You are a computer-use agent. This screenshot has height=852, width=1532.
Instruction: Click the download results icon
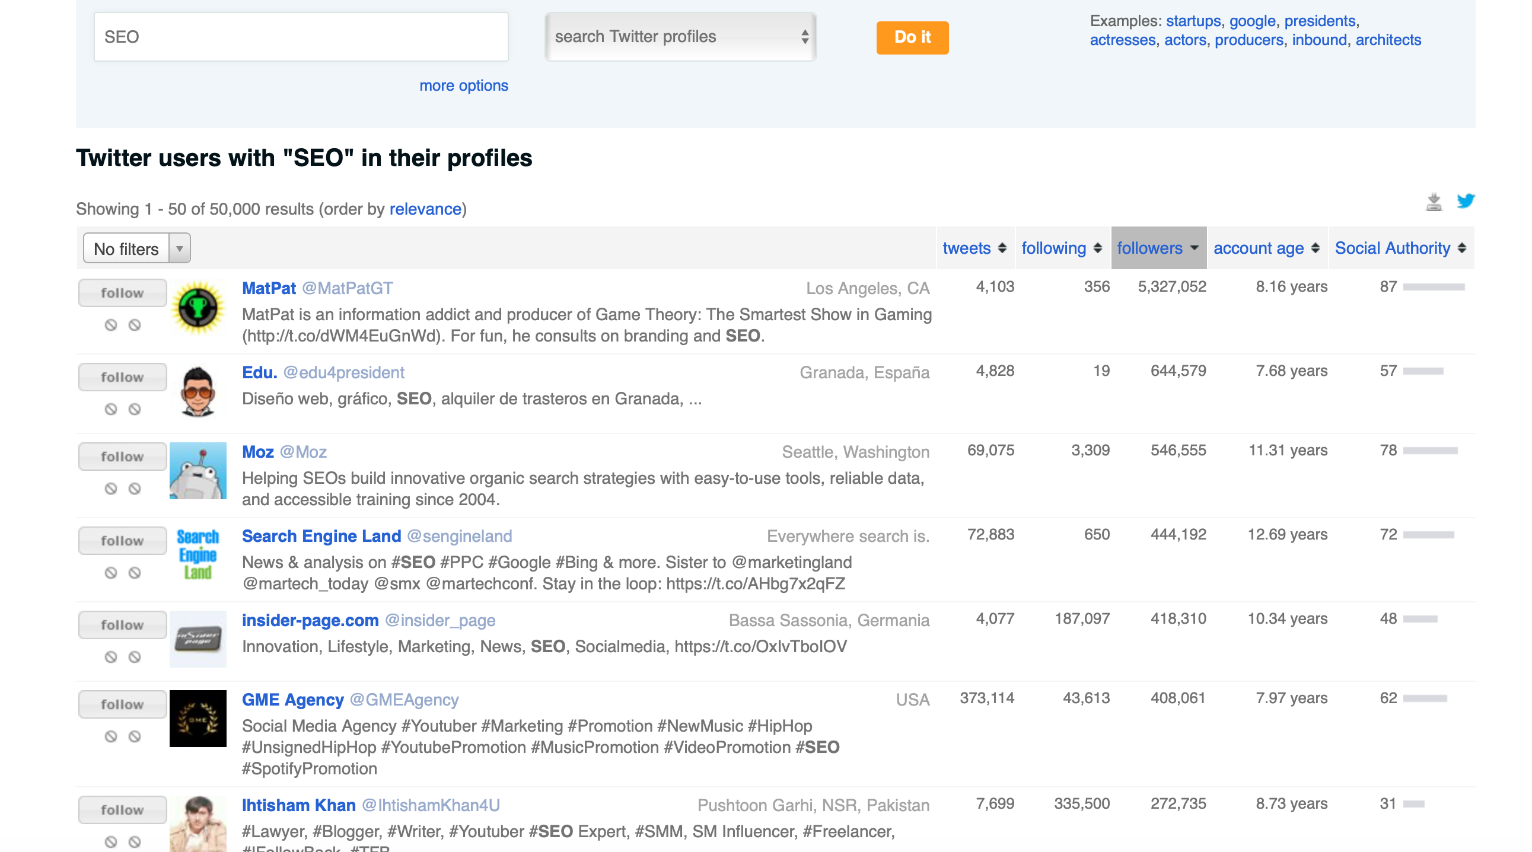[x=1434, y=202]
